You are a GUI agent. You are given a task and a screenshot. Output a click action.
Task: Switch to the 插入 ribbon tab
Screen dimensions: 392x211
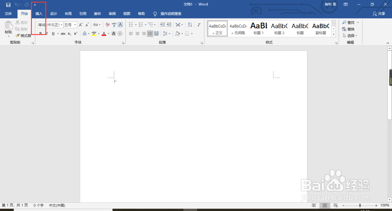click(39, 14)
